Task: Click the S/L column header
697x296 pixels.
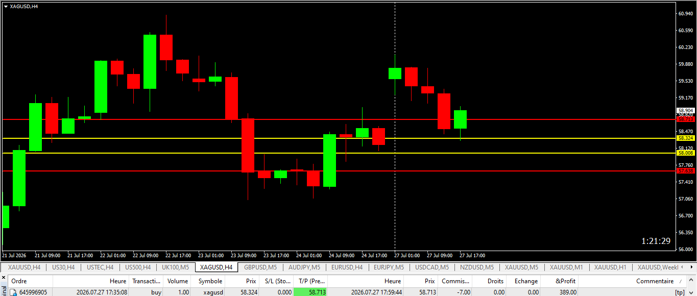Action: (276, 281)
